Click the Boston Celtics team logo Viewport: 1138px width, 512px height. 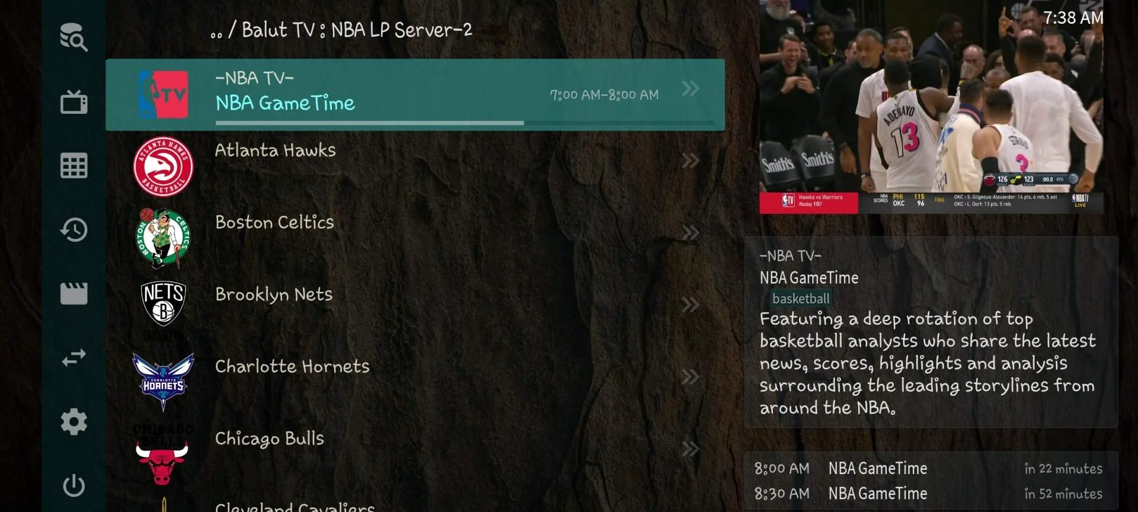163,239
